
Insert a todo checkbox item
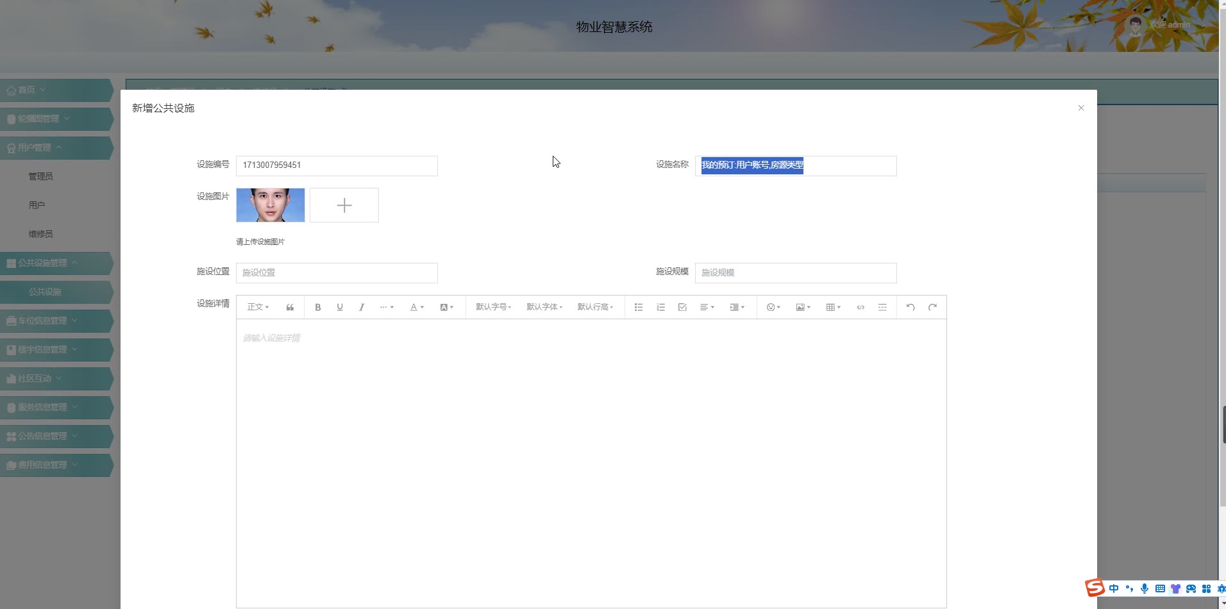682,307
